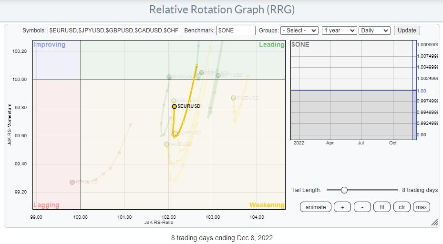Open the Groups select dropdown
This screenshot has height=244, width=443.
click(x=299, y=30)
